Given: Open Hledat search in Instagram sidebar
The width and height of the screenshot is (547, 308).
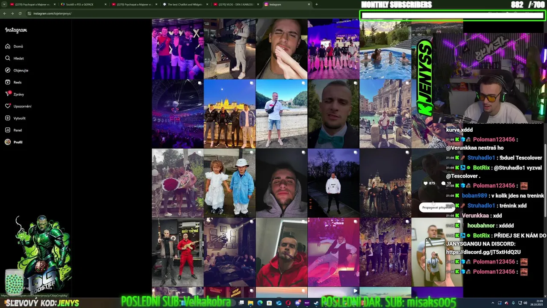Looking at the screenshot, I should (x=15, y=58).
